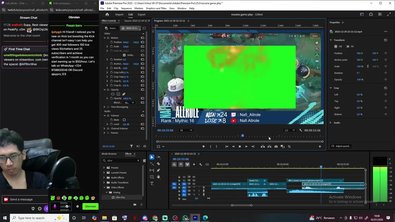The width and height of the screenshot is (395, 222).
Task: Expand the Audio section in Properties panel
Action: 331,123
